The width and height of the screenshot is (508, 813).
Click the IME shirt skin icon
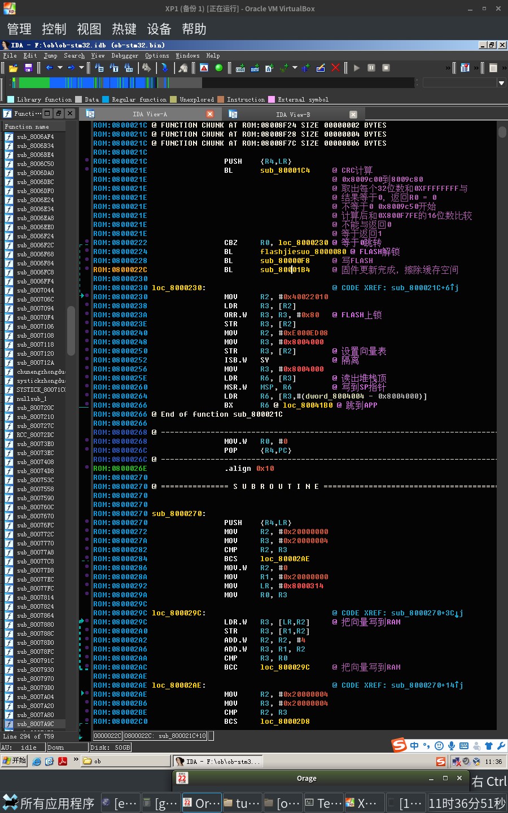(489, 746)
